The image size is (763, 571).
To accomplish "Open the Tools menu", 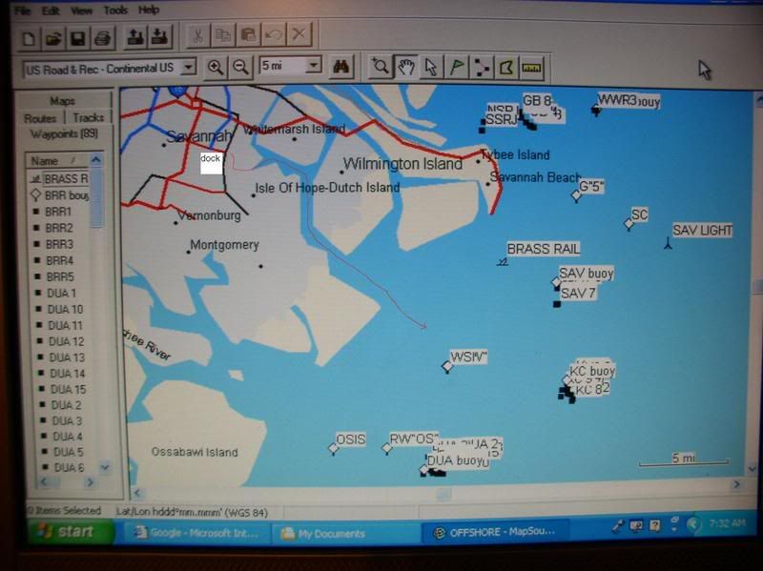I will 115,10.
